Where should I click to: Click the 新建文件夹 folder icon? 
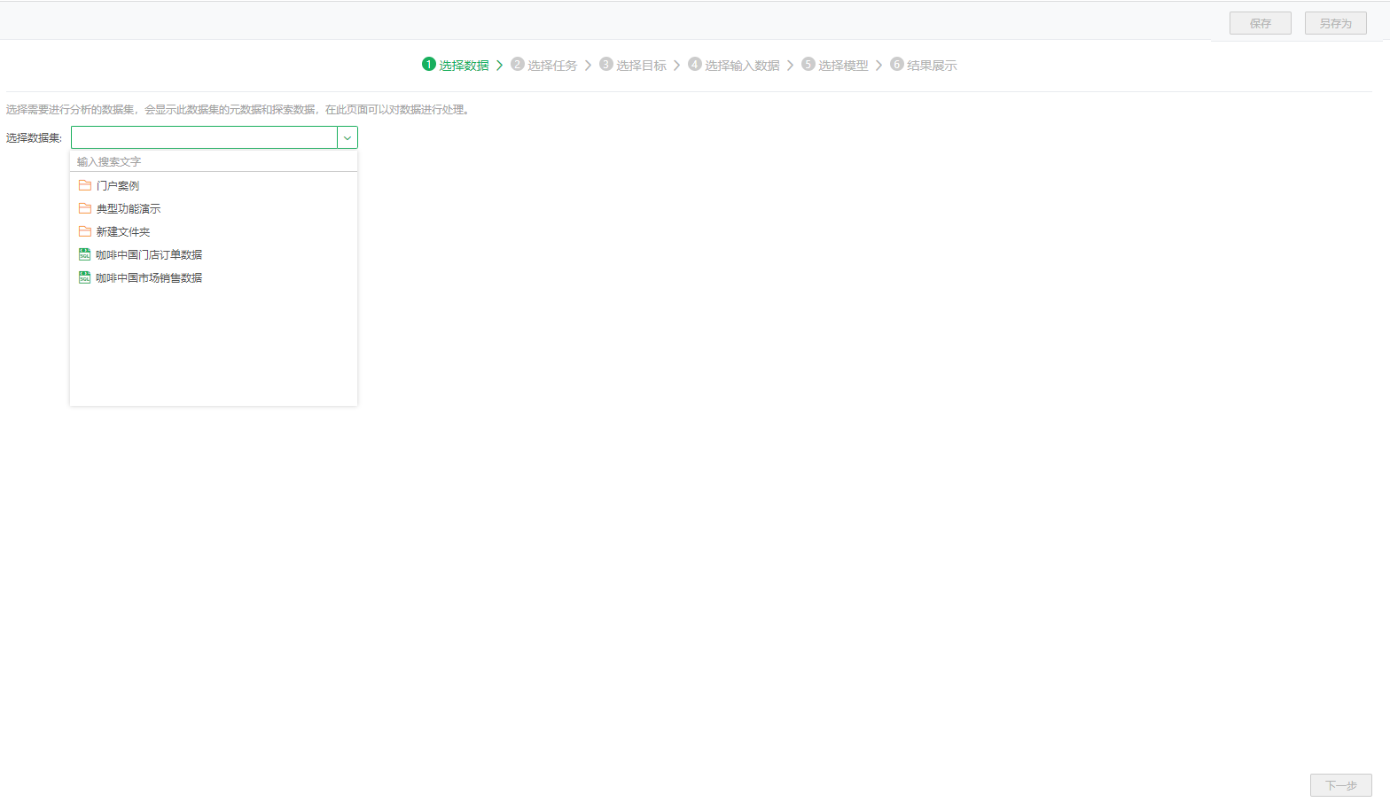85,231
